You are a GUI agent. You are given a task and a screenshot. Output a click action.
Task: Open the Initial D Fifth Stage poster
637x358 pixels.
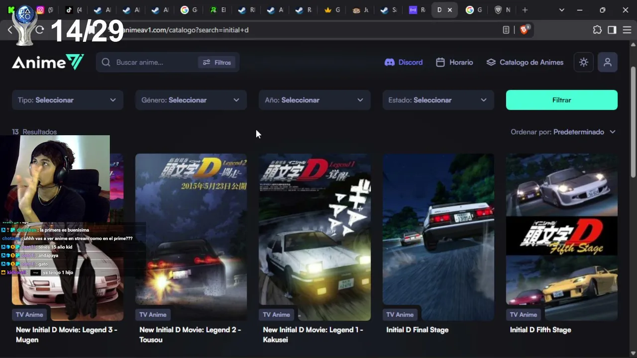click(x=562, y=237)
